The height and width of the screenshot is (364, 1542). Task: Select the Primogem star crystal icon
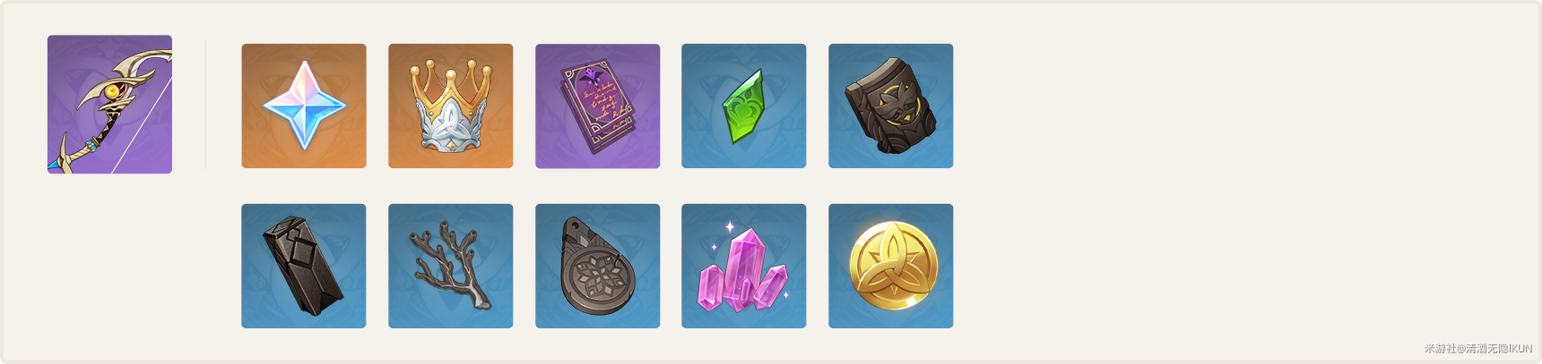coord(304,106)
